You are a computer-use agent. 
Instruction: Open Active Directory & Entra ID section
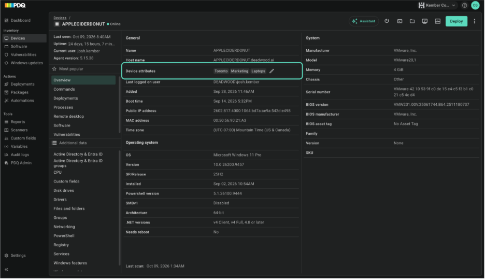click(78, 154)
